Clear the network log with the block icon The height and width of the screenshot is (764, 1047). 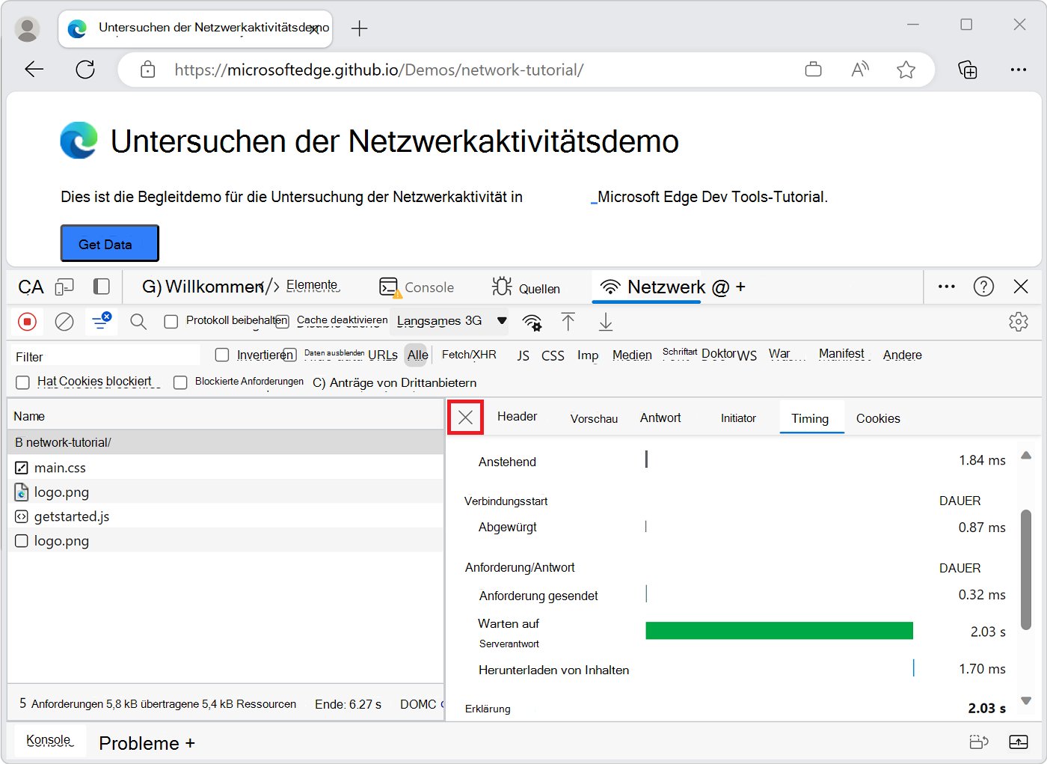click(x=64, y=322)
